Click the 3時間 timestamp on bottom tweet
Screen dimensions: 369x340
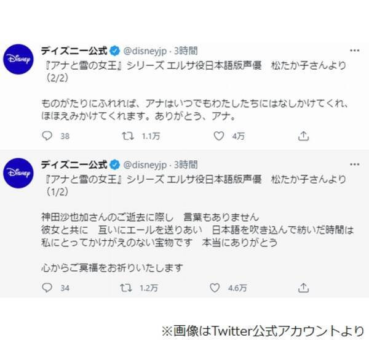[185, 164]
